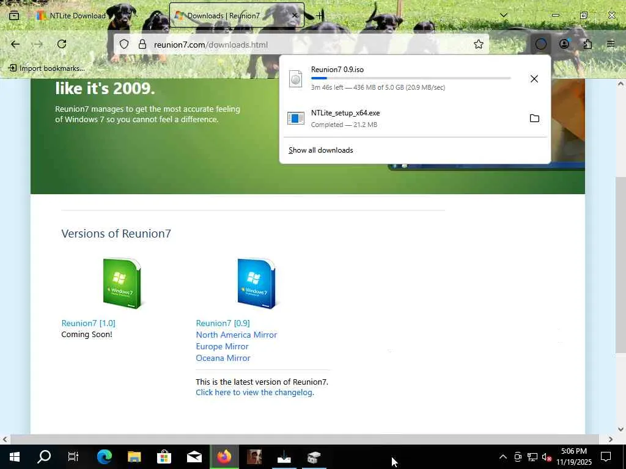This screenshot has width=626, height=469.
Task: Open File Explorer from taskbar
Action: coord(134,457)
